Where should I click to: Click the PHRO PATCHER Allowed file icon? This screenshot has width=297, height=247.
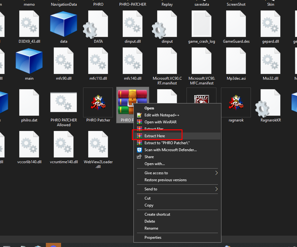(64, 103)
